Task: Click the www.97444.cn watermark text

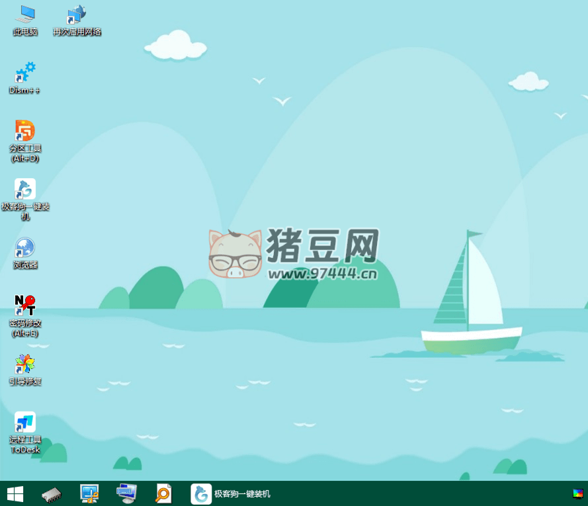Action: click(x=323, y=273)
